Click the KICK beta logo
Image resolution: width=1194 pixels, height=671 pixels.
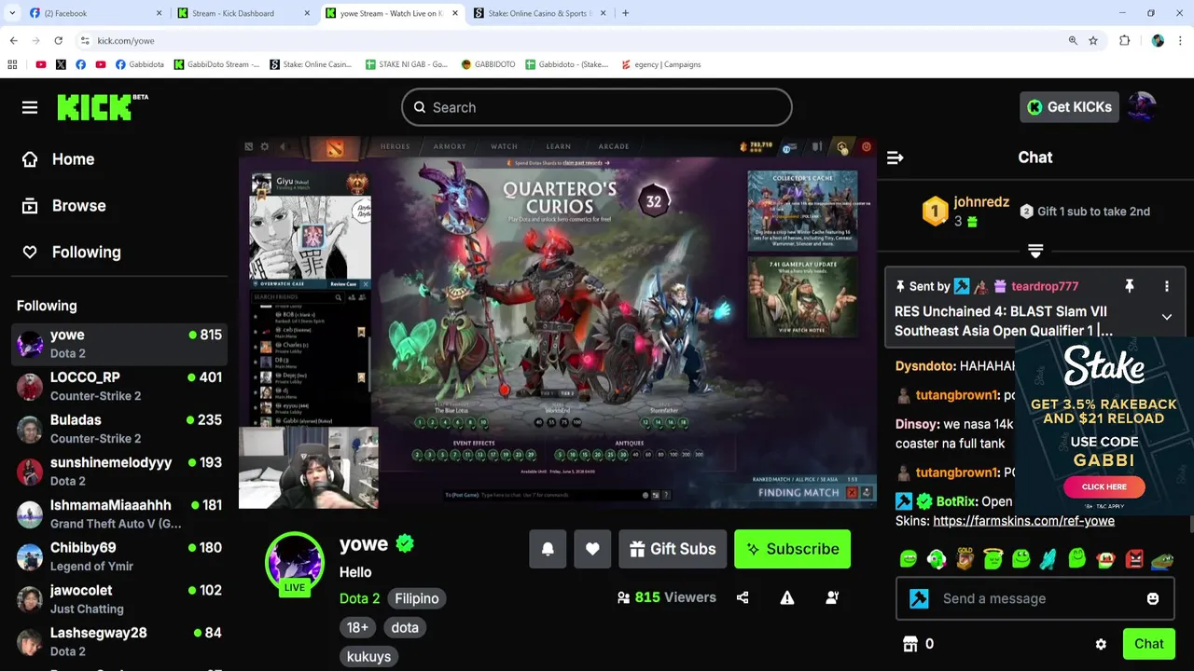pyautogui.click(x=103, y=107)
